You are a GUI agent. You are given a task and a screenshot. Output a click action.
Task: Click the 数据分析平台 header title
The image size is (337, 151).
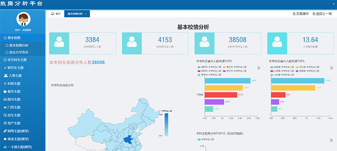(x=21, y=3)
